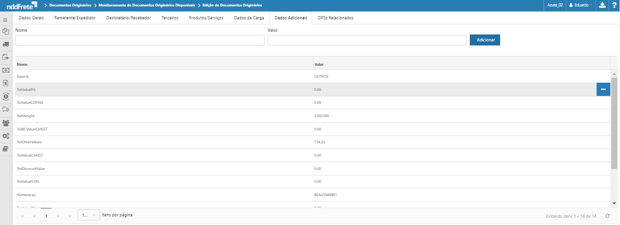Click the documents copy icon in the sidebar
The height and width of the screenshot is (225, 620).
coord(6,31)
